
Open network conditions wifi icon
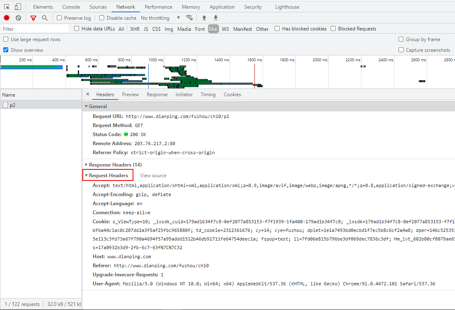[x=189, y=18]
